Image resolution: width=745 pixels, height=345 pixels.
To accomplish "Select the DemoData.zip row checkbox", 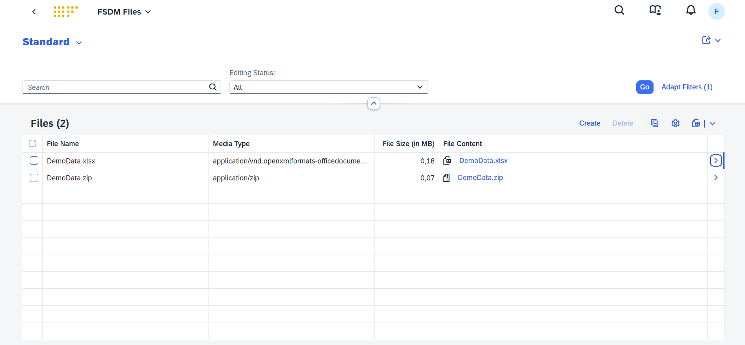I will pos(34,178).
